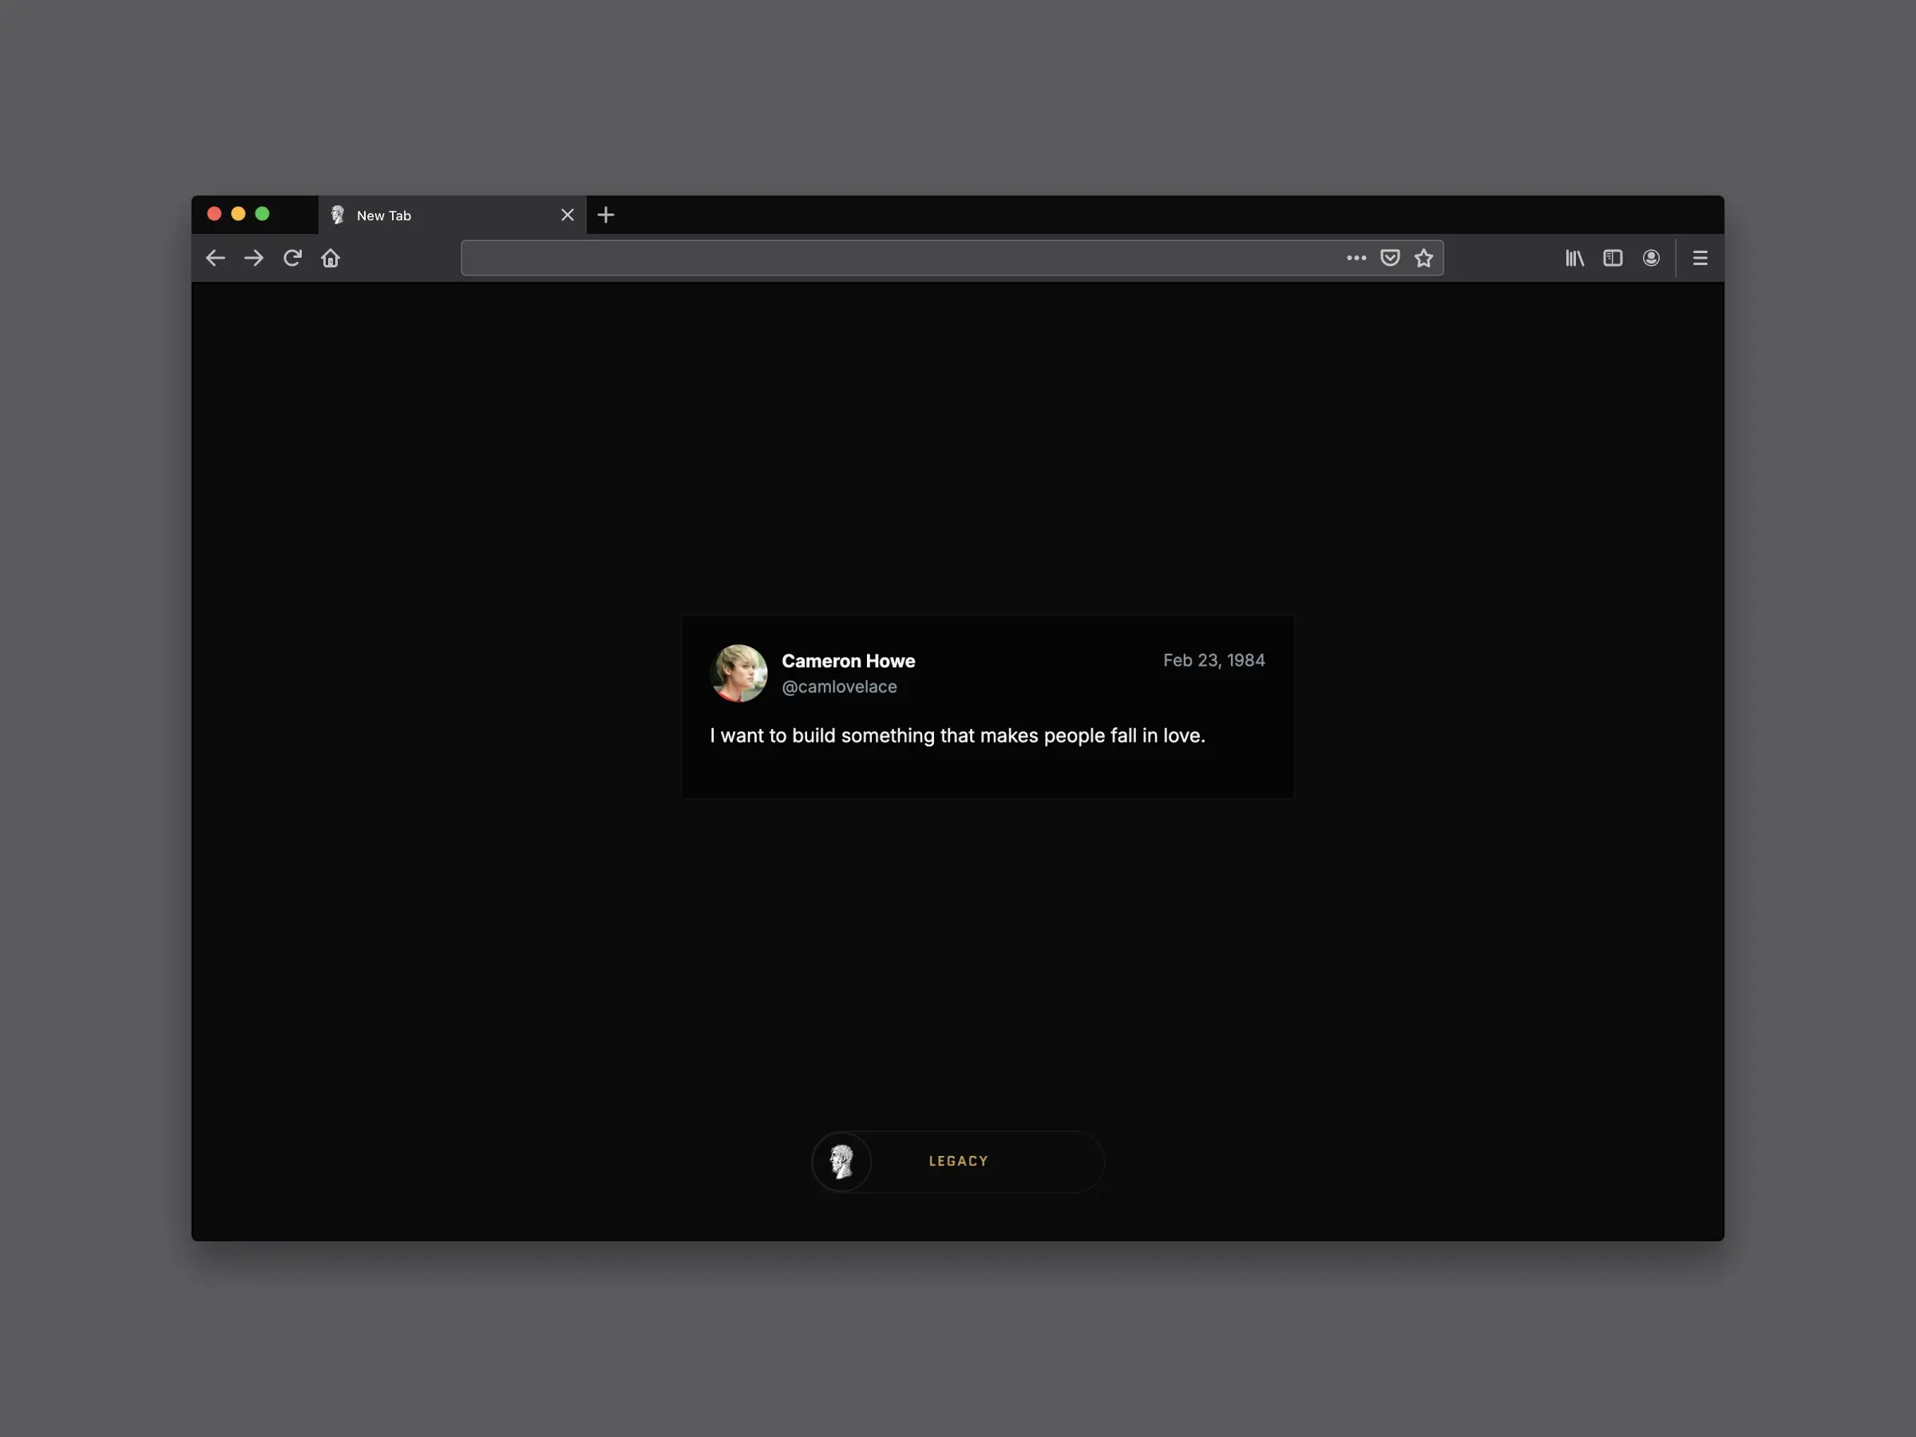Open the Firefox account icon
The width and height of the screenshot is (1916, 1437).
(x=1650, y=257)
